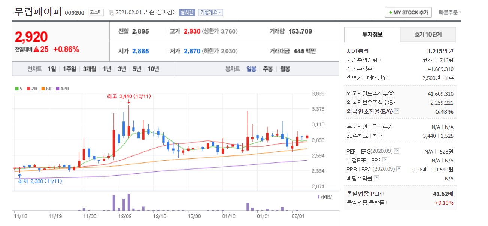Click the tall 12/11 volume bar
488x226 pixels.
pyautogui.click(x=128, y=202)
